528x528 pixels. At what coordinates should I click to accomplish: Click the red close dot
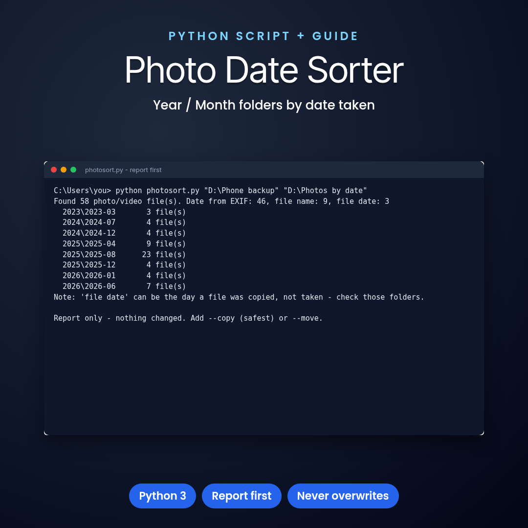click(54, 170)
